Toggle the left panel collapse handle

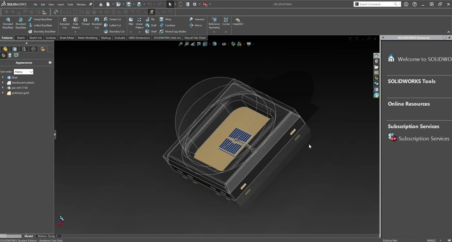coord(55,134)
